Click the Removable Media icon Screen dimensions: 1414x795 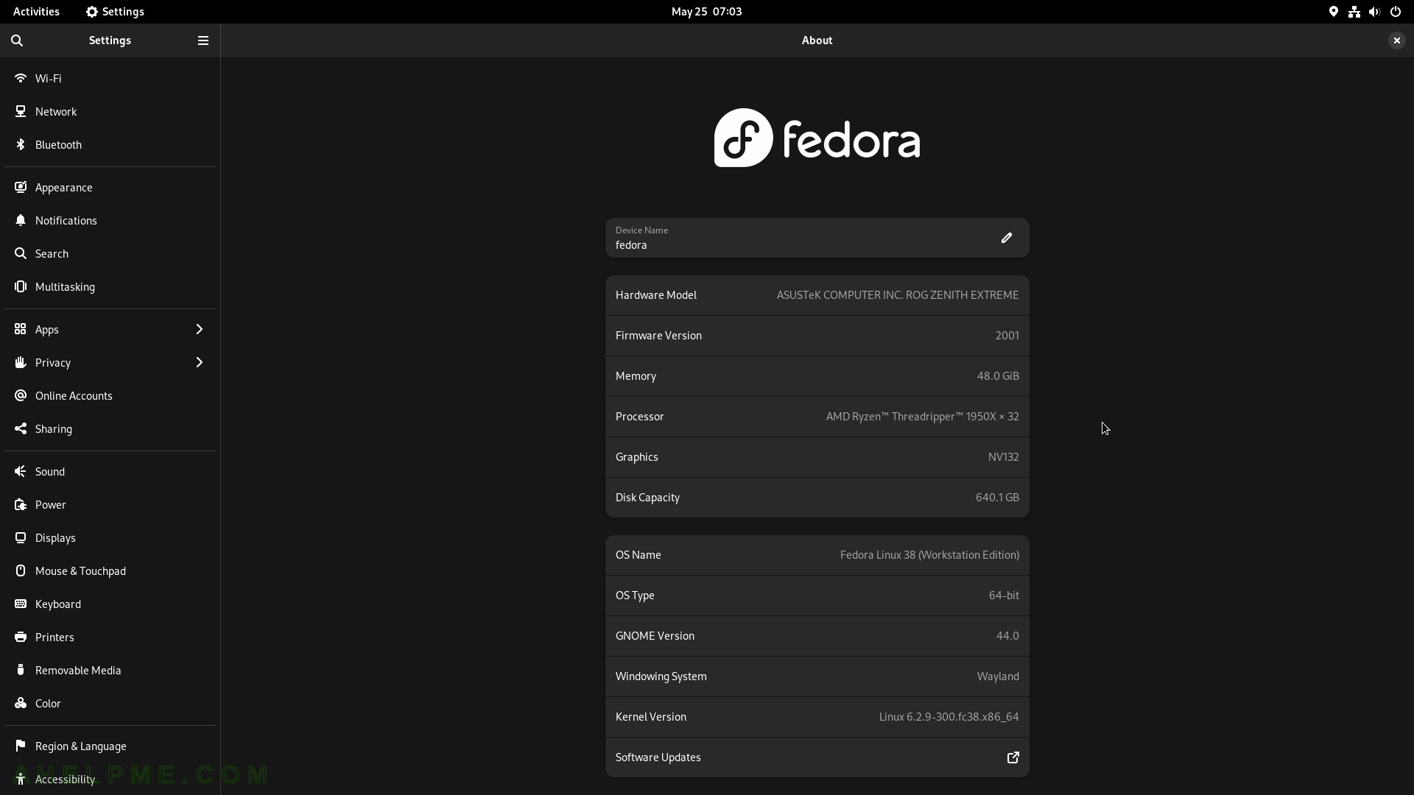(21, 670)
